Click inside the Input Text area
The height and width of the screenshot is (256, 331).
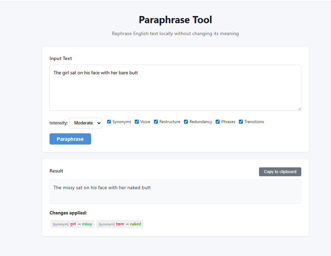[x=175, y=88]
